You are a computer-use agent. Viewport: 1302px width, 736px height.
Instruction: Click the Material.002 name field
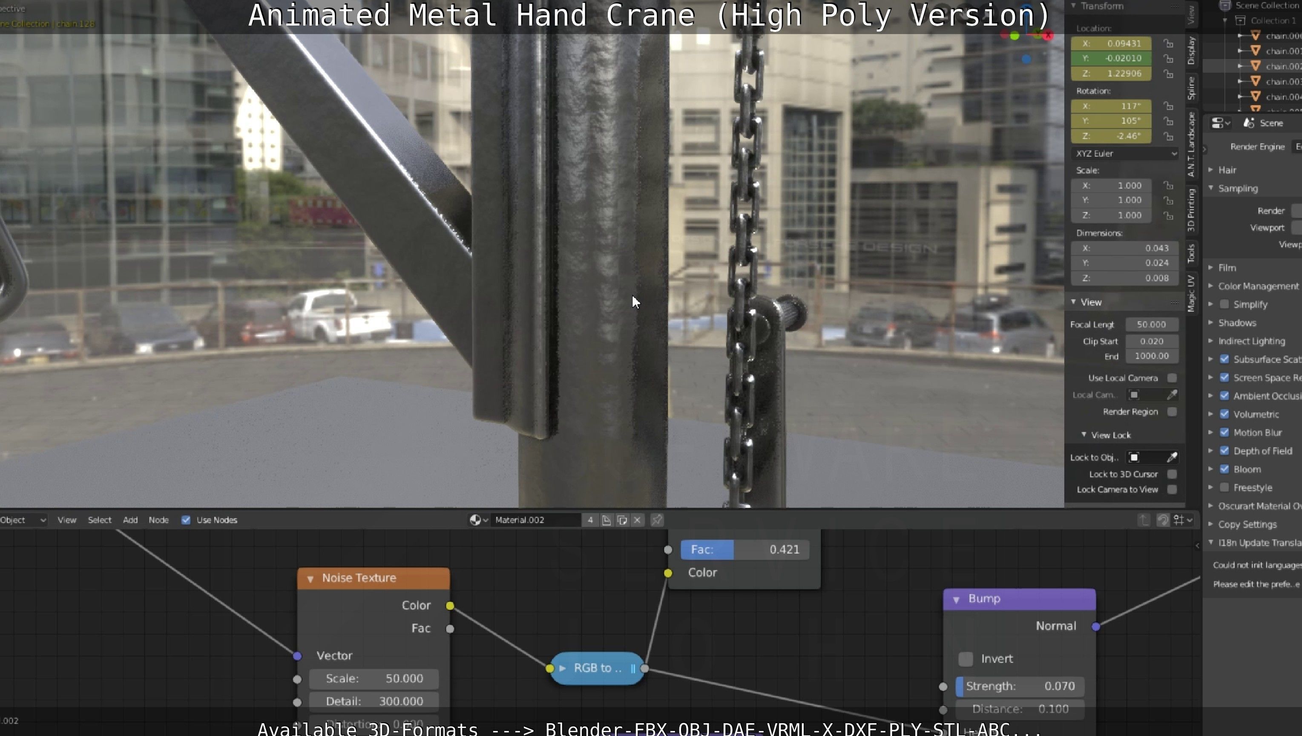(x=536, y=520)
